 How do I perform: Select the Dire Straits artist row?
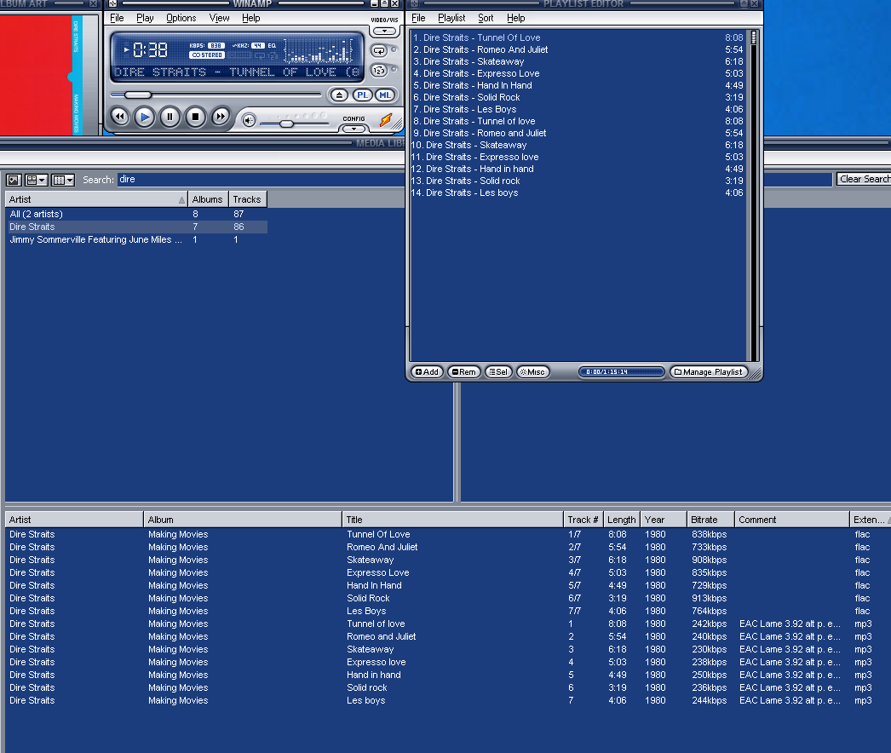coord(136,227)
